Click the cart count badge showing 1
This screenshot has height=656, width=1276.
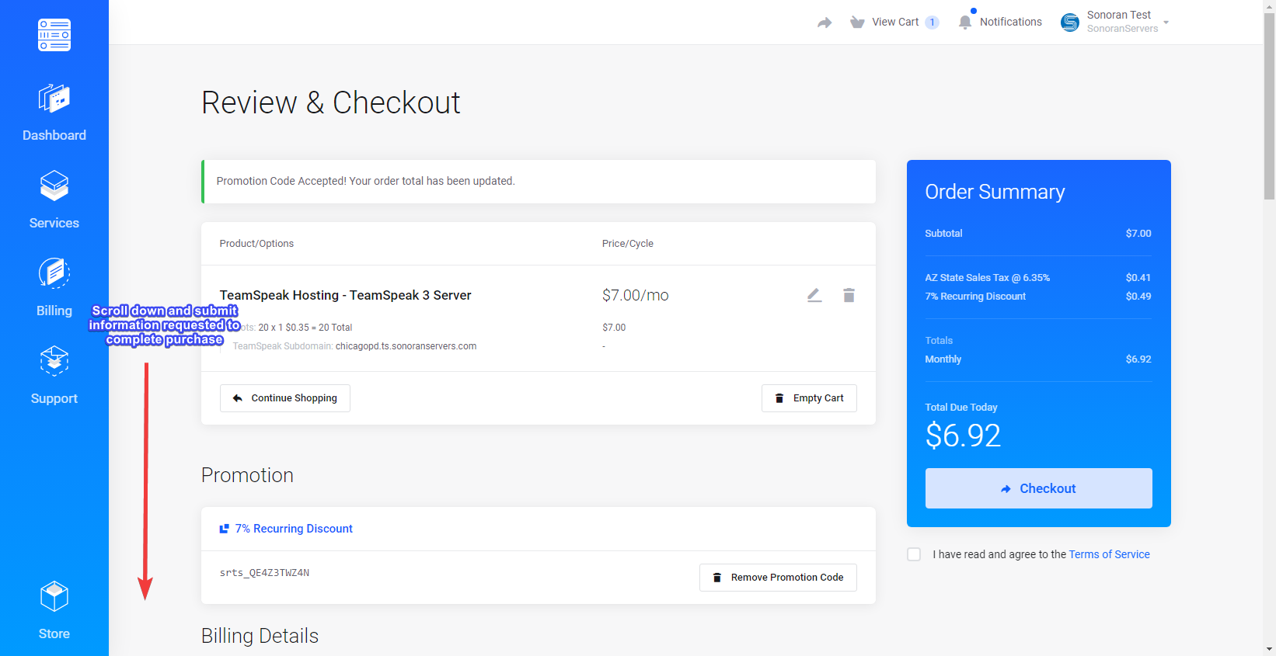pyautogui.click(x=932, y=23)
